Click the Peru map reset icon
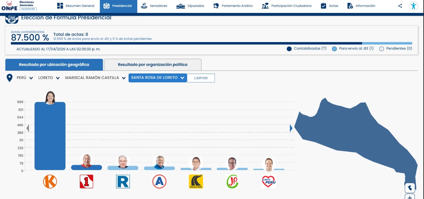This screenshot has width=424, height=199. pyautogui.click(x=410, y=188)
